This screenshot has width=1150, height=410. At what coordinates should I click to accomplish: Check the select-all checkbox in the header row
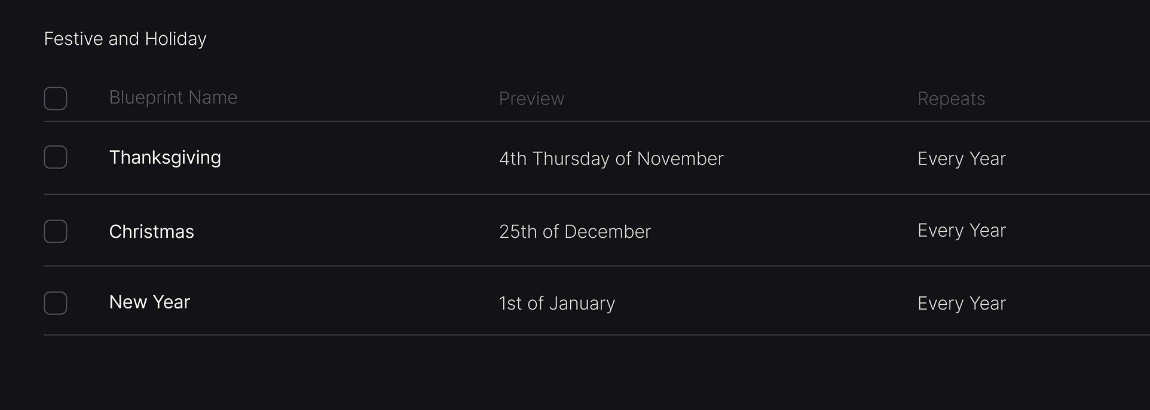coord(55,98)
